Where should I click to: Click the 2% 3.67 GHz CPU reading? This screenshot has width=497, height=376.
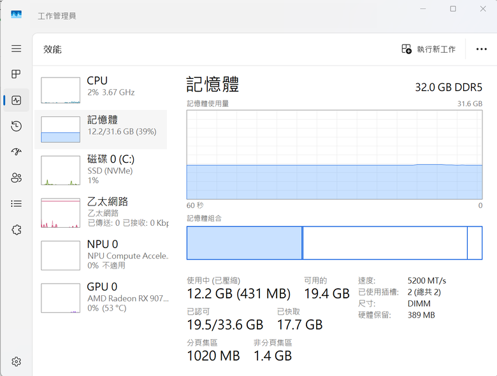click(111, 92)
